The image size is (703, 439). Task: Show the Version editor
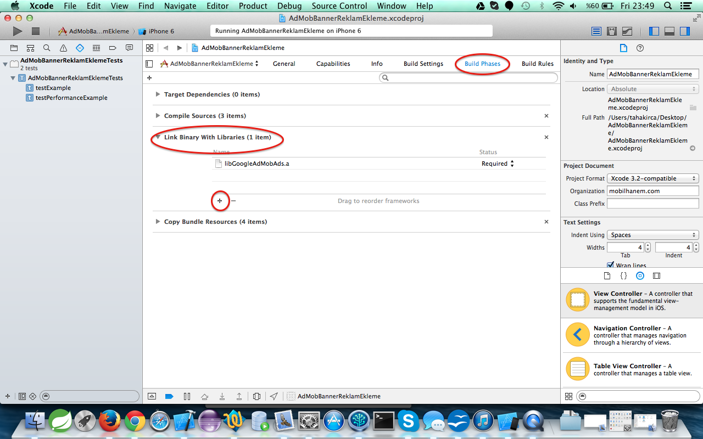click(x=627, y=31)
